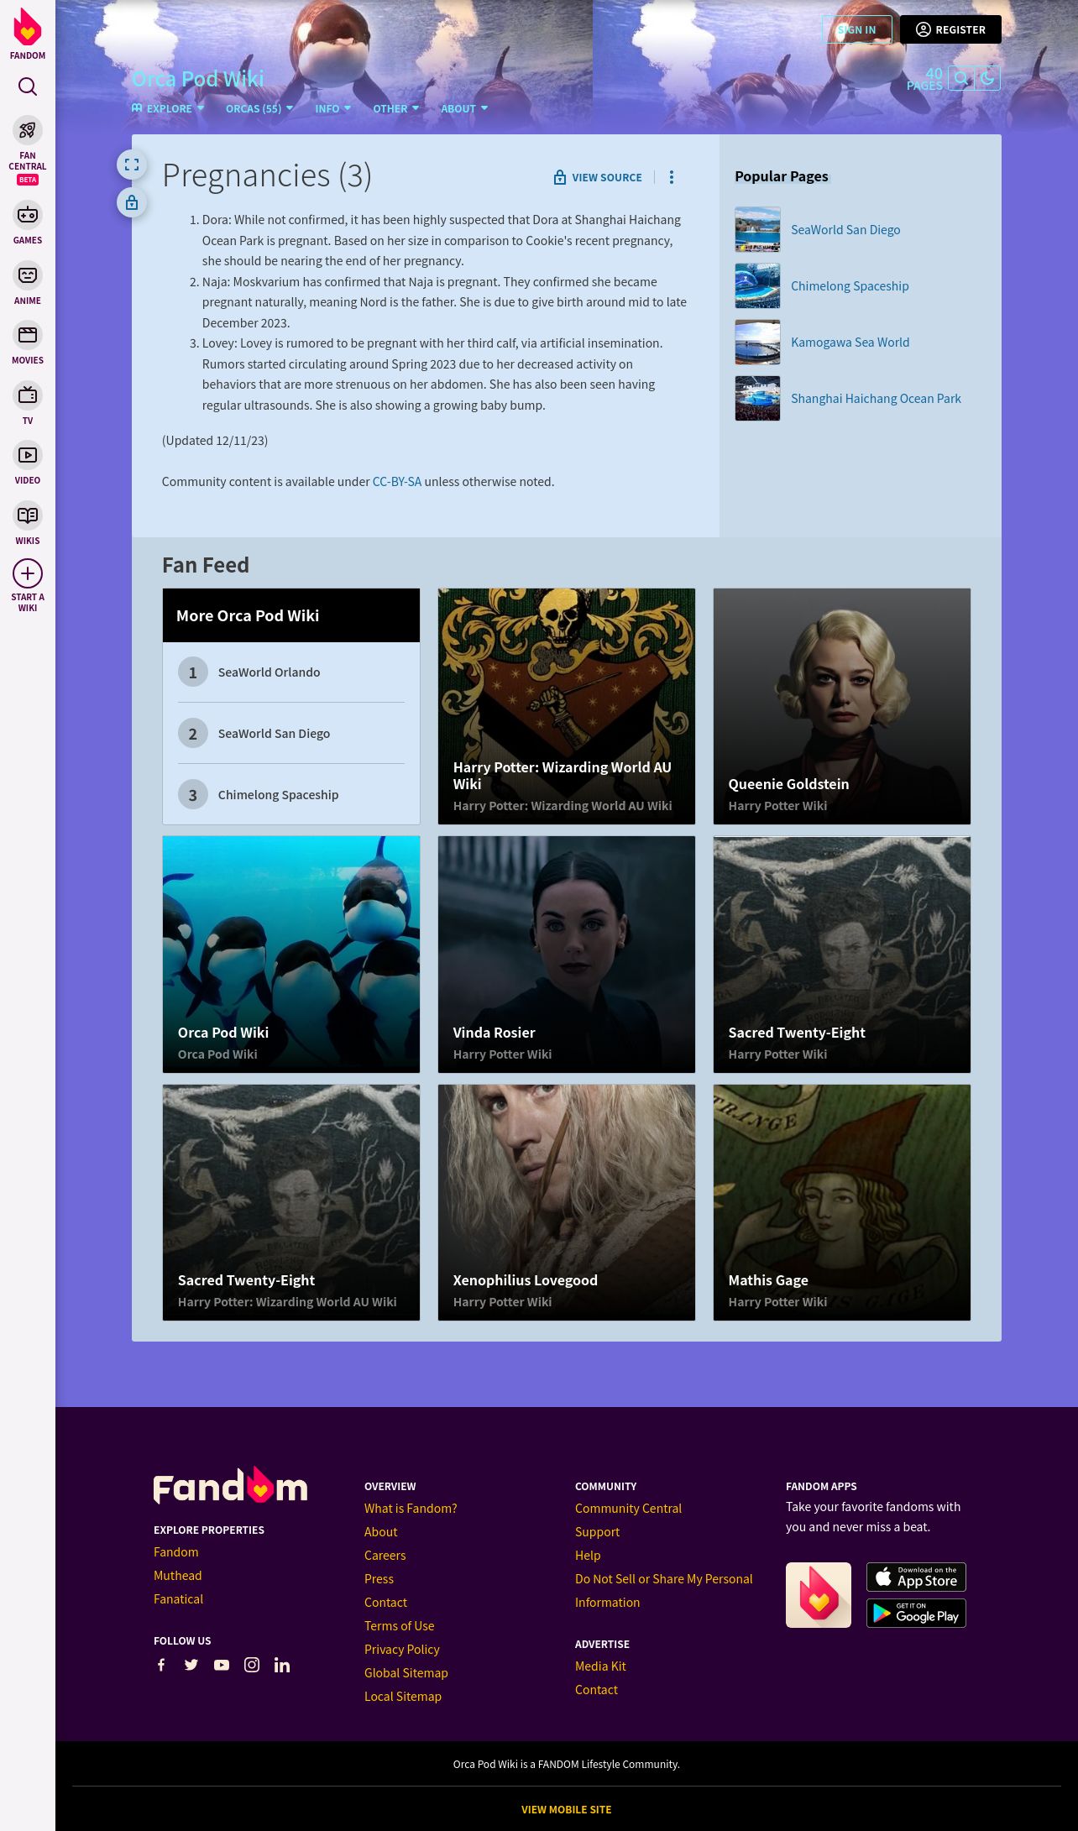1078x1831 pixels.
Task: Open the Vinda Rosier fan feed card
Action: (x=567, y=955)
